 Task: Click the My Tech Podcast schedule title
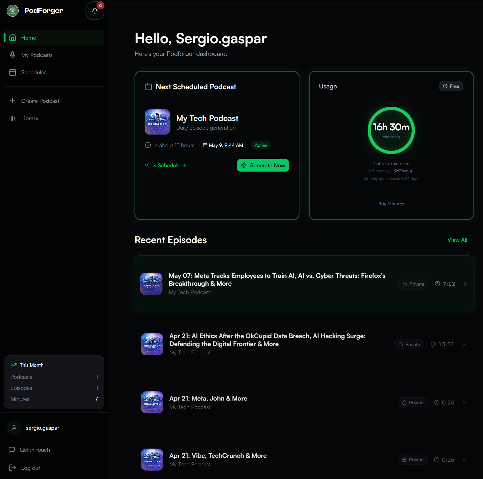pyautogui.click(x=207, y=118)
